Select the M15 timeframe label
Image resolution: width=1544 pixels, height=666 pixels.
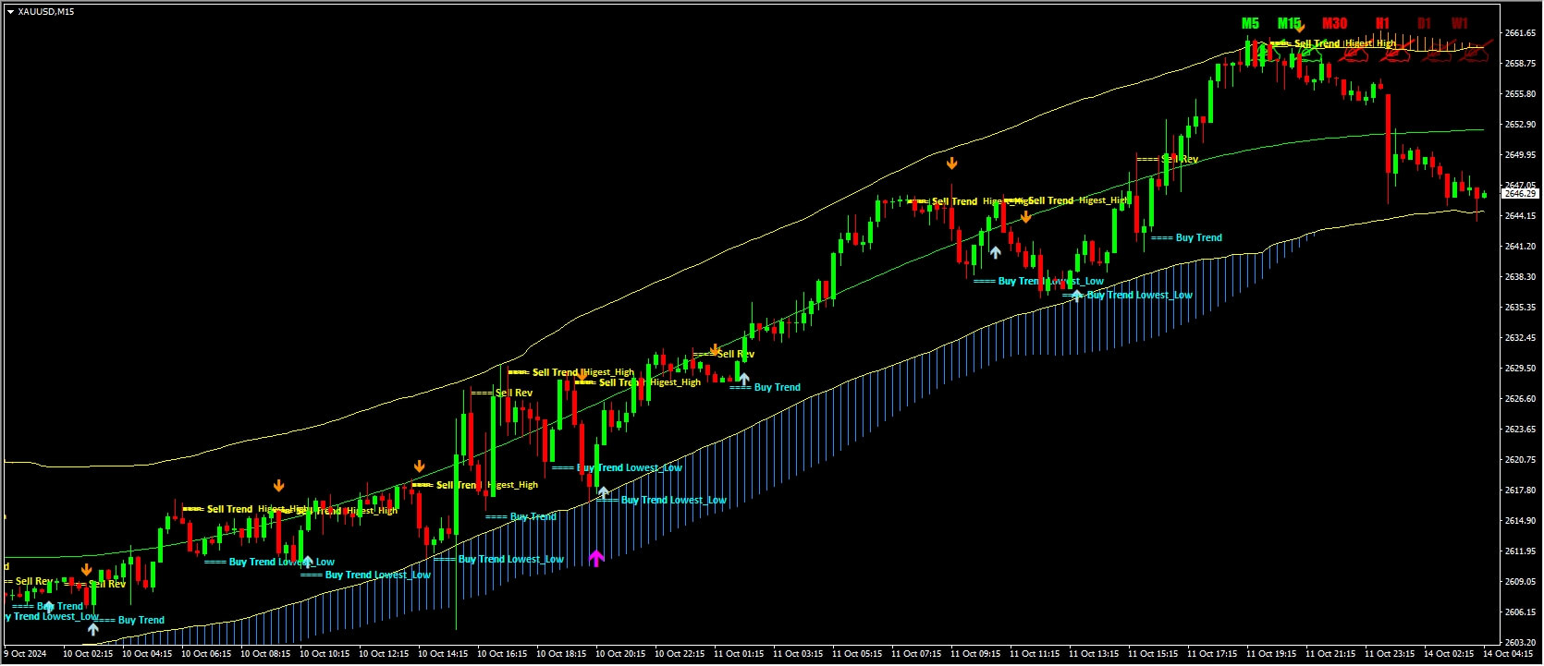(x=1289, y=24)
